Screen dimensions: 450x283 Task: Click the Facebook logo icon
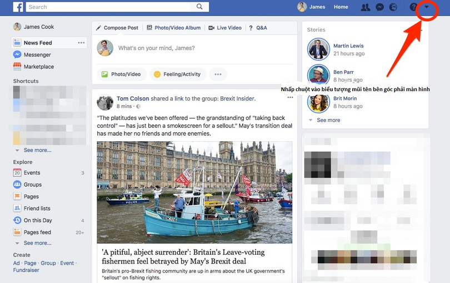tap(18, 7)
